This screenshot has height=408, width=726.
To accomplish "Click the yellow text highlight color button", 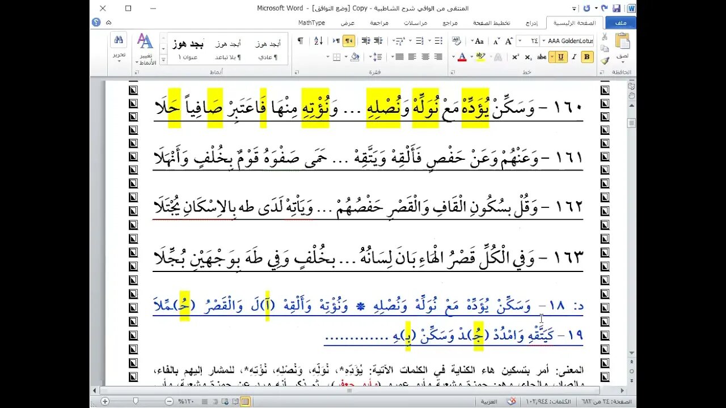I will [481, 57].
